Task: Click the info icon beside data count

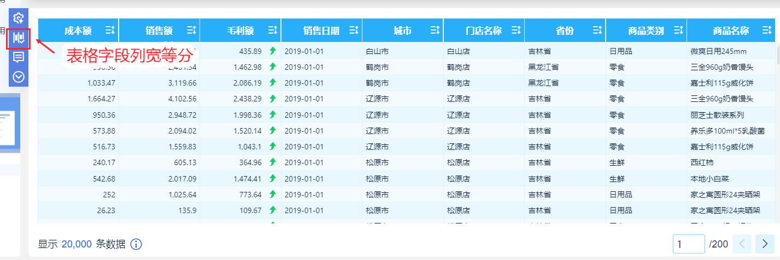Action: click(x=136, y=244)
